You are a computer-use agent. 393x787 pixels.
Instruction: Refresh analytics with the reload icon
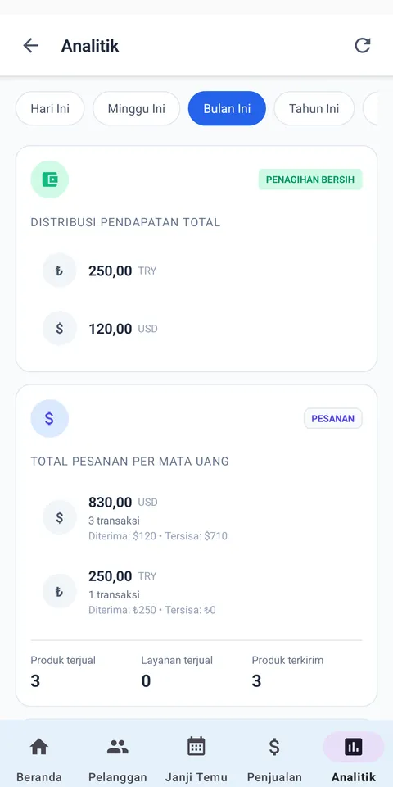click(x=363, y=46)
